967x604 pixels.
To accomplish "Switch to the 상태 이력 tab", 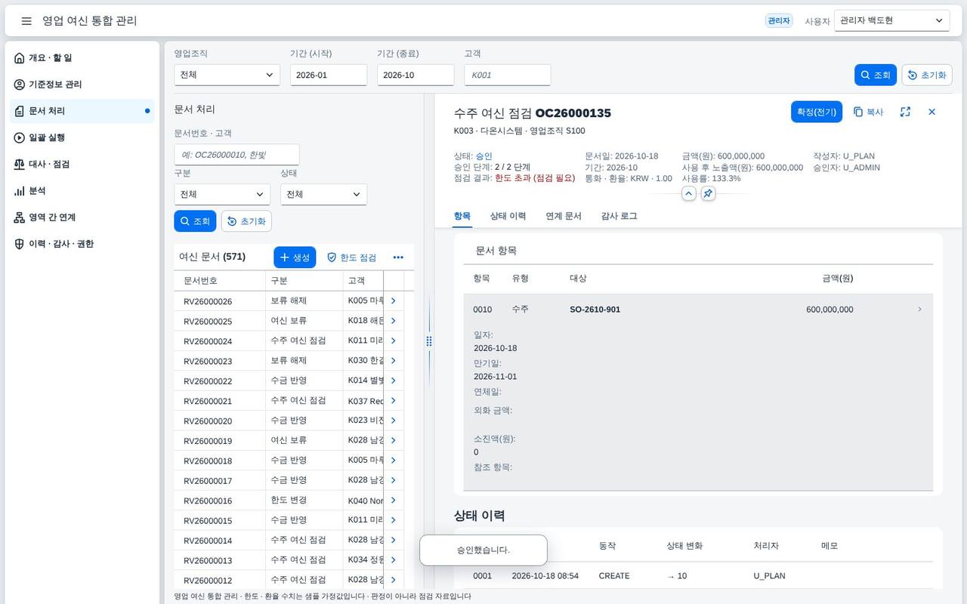I will 508,216.
